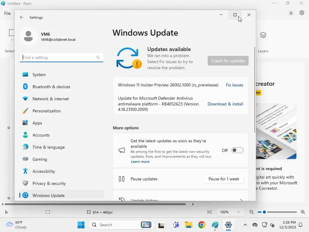Image resolution: width=309 pixels, height=232 pixels.
Task: Click the Cocreator image thumbnail in Paint
Action: point(276,131)
